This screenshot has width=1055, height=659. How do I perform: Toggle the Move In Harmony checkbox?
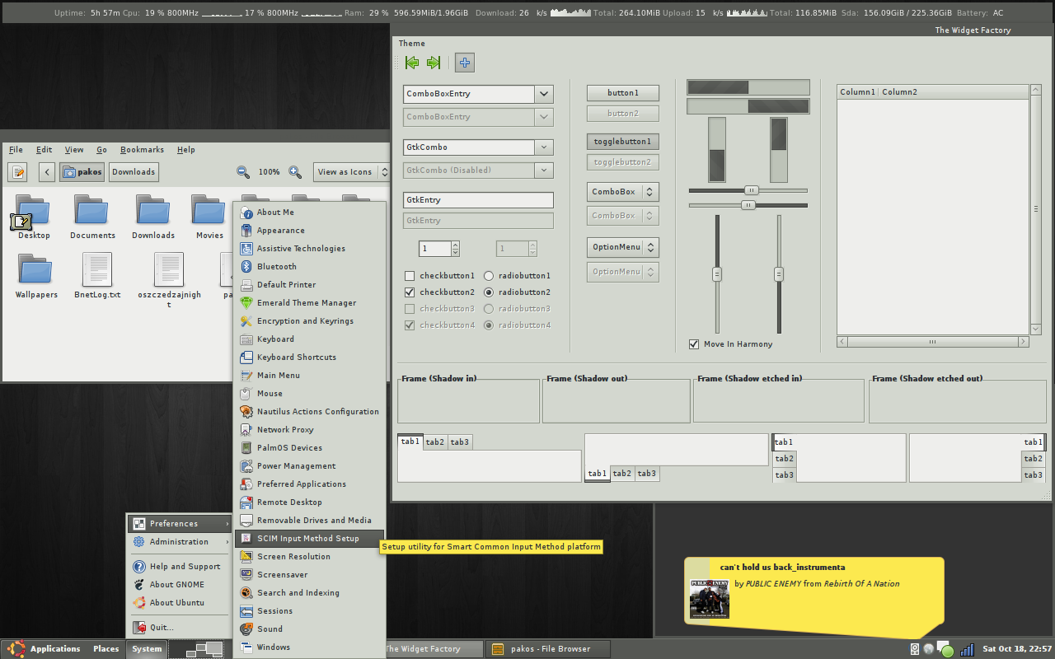tap(694, 344)
